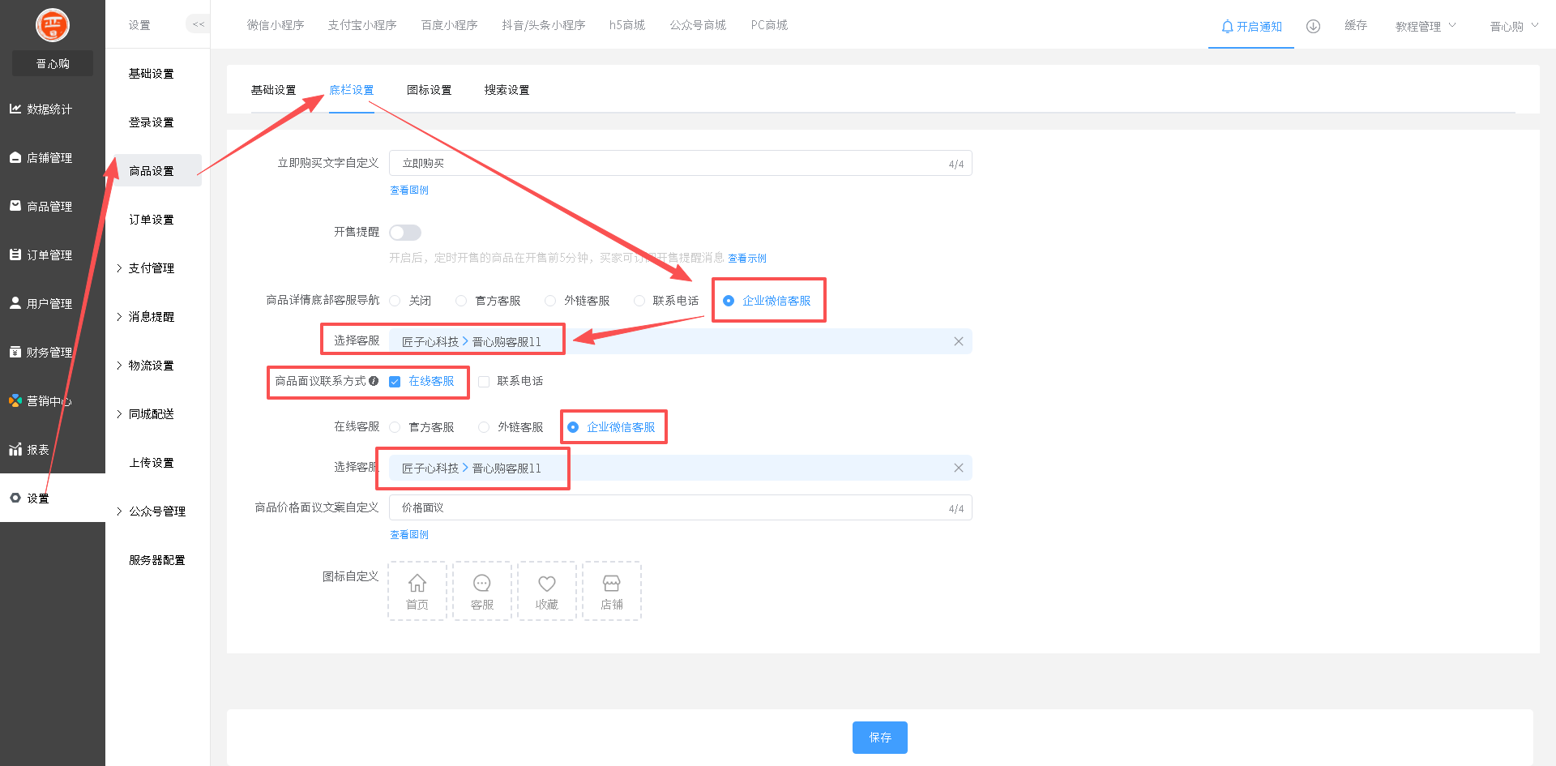Open 支付宝小程序 top menu

coord(362,25)
